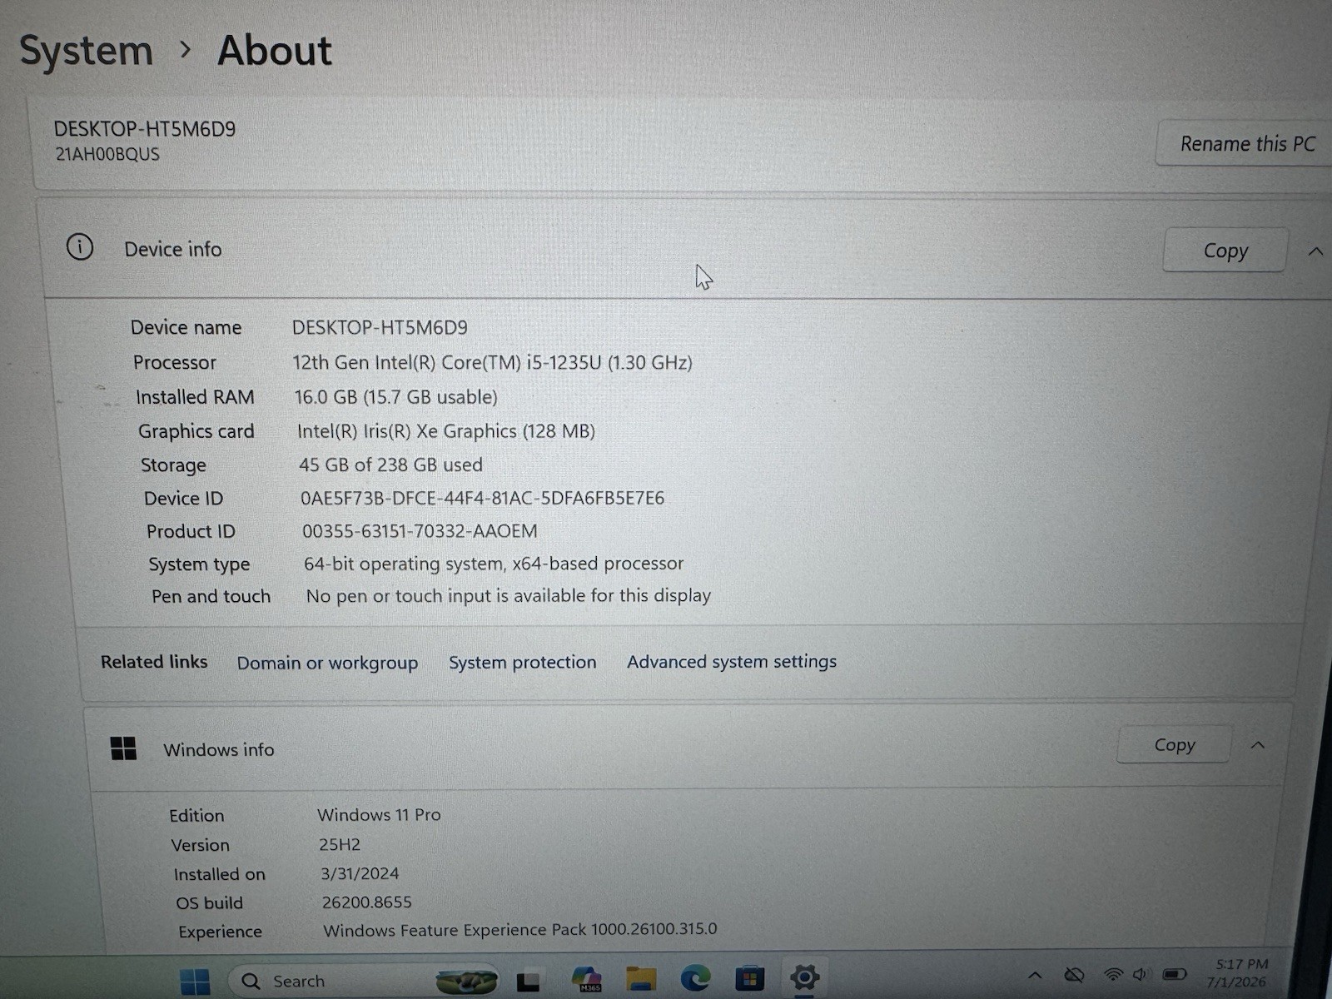Launch Microsoft Edge from the taskbar
The width and height of the screenshot is (1332, 999).
(x=695, y=978)
